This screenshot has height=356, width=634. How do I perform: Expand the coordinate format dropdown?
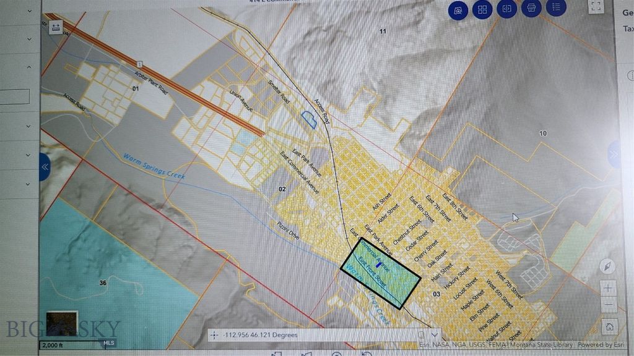[x=434, y=334]
